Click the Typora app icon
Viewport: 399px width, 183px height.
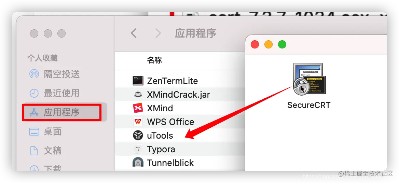pyautogui.click(x=138, y=149)
